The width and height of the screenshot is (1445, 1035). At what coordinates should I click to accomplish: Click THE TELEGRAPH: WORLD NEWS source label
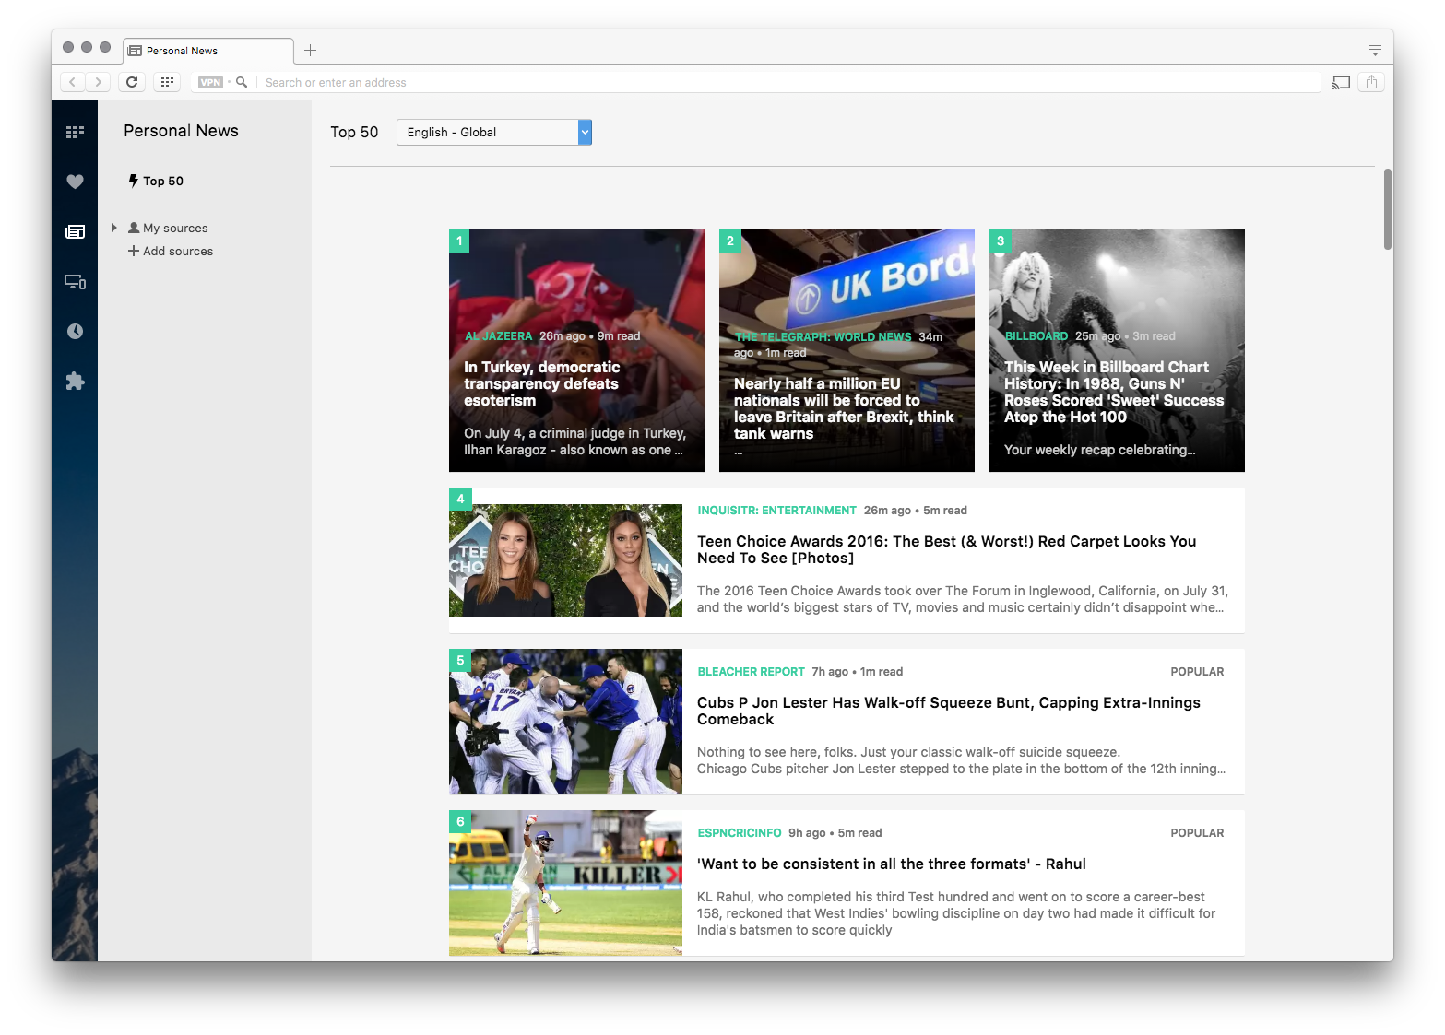[823, 337]
